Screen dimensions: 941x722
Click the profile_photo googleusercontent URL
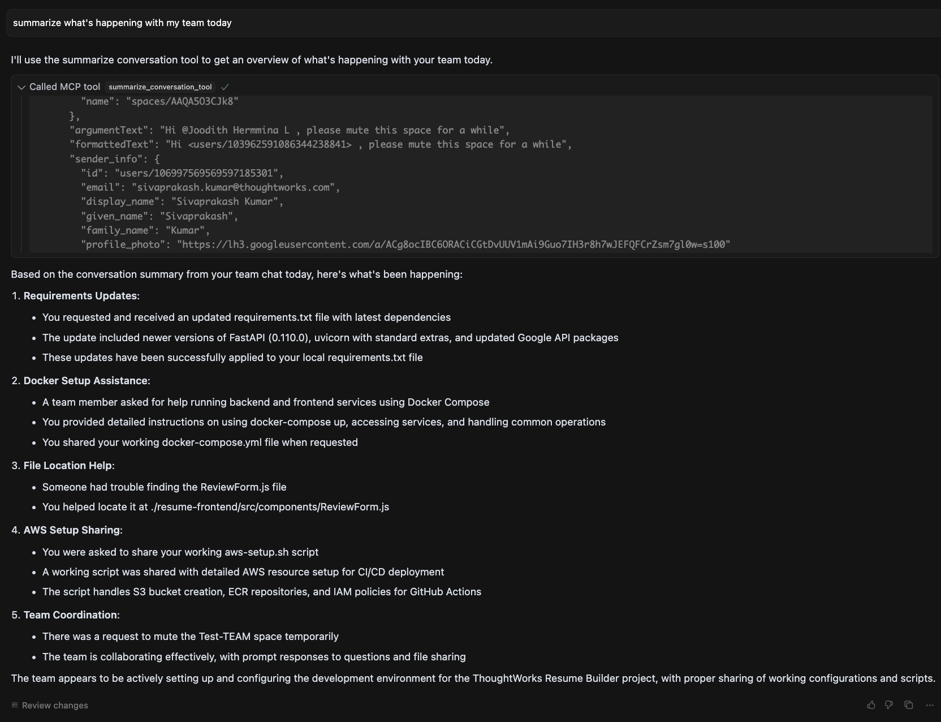(x=454, y=244)
